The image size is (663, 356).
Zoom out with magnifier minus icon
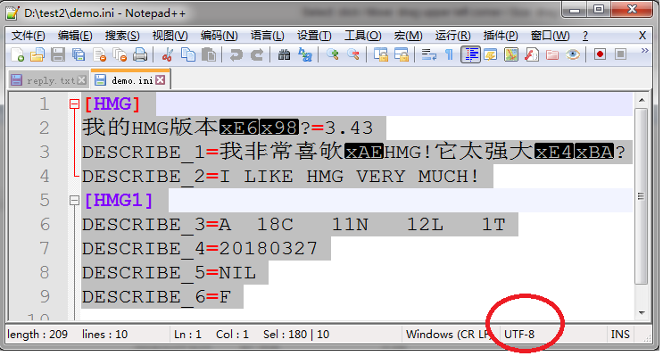coord(353,54)
